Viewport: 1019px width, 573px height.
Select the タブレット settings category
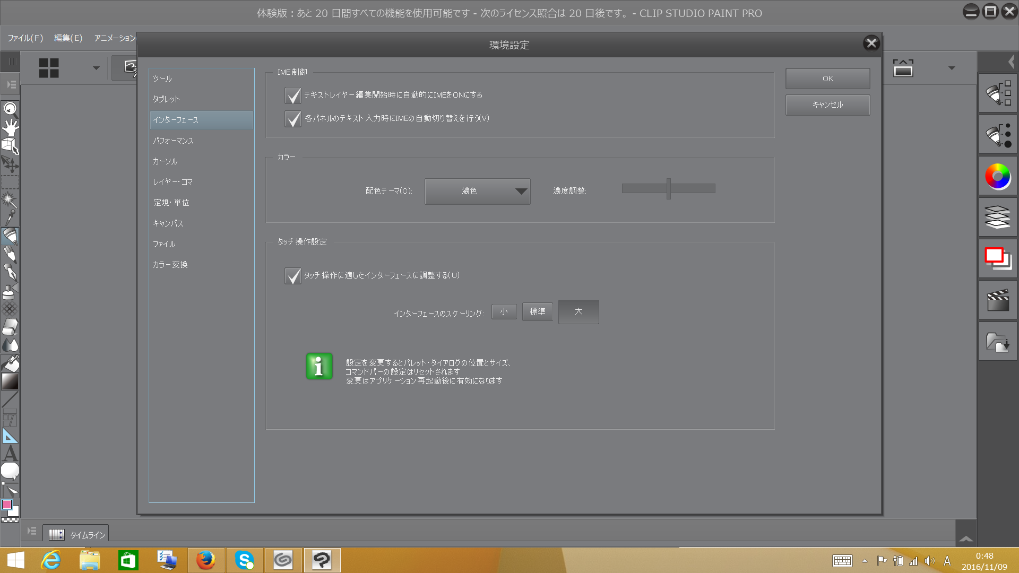point(167,99)
